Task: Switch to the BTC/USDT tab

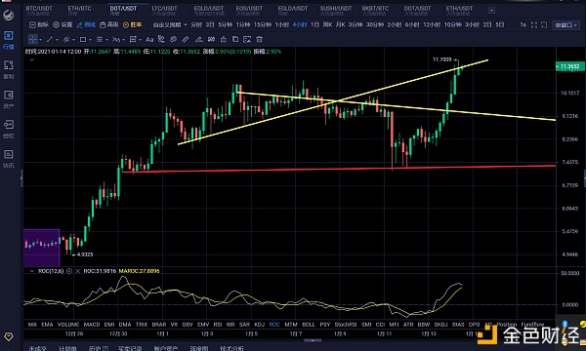Action: [39, 11]
